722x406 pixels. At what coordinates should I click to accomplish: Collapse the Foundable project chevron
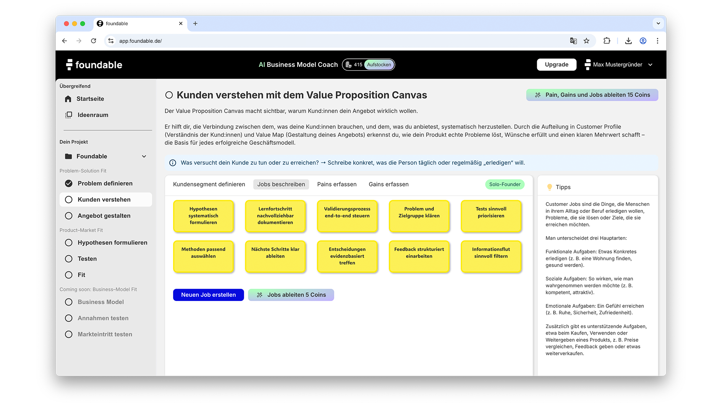tap(144, 157)
